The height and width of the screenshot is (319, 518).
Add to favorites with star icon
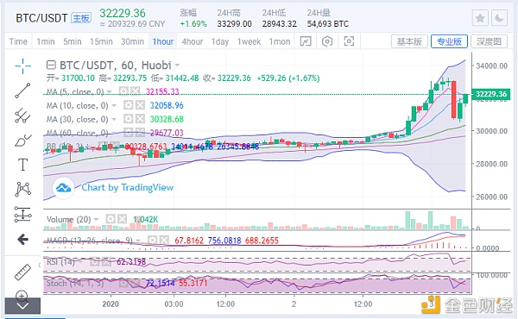[480, 18]
